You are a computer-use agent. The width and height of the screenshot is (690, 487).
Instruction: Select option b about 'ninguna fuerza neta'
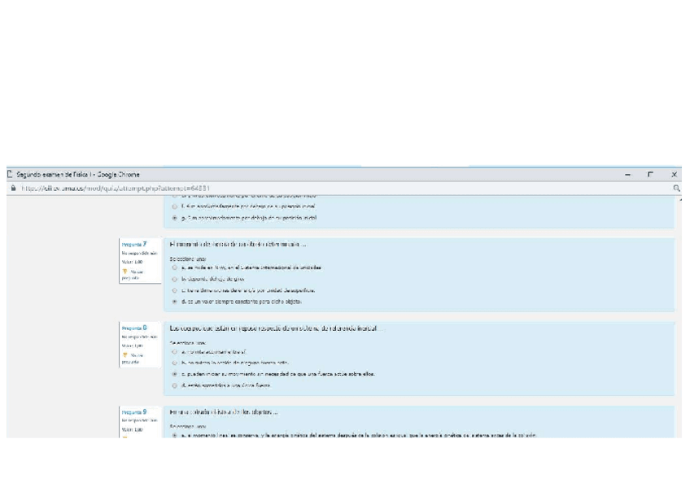tap(174, 363)
